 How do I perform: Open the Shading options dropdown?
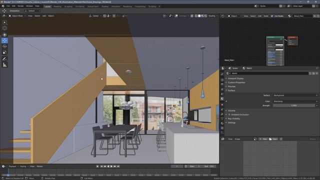(212, 15)
